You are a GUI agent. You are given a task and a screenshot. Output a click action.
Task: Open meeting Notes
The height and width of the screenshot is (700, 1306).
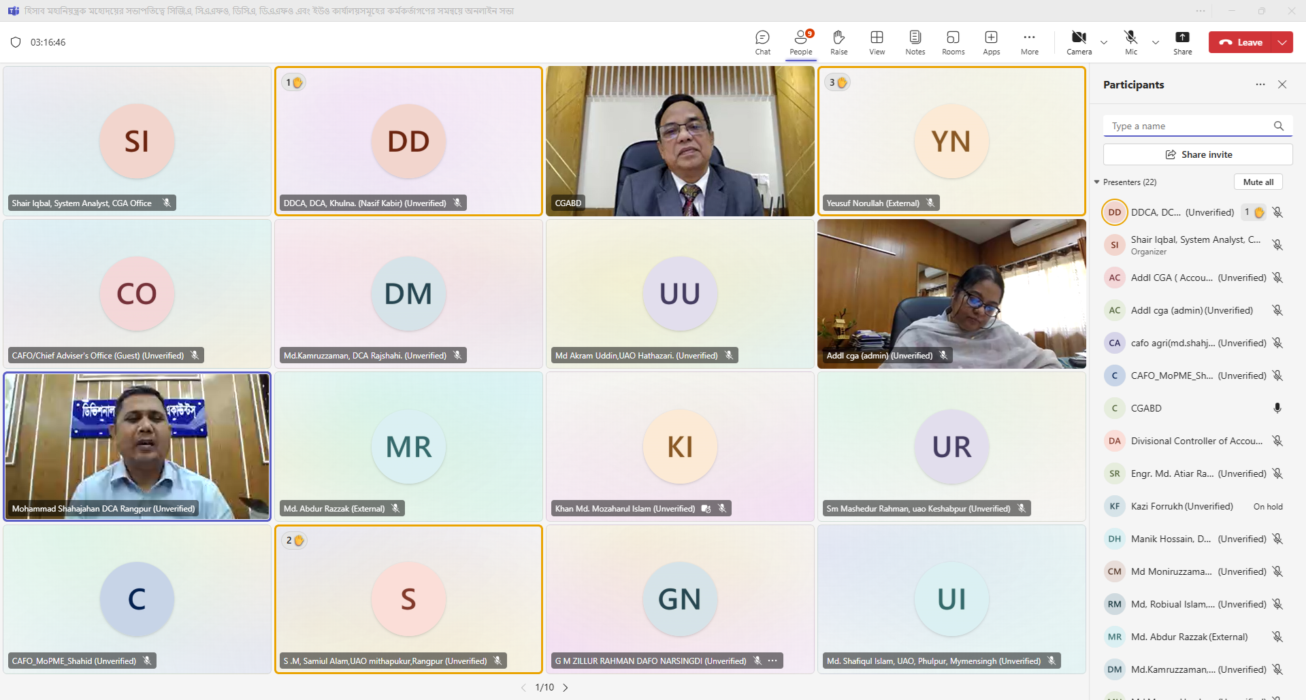915,42
